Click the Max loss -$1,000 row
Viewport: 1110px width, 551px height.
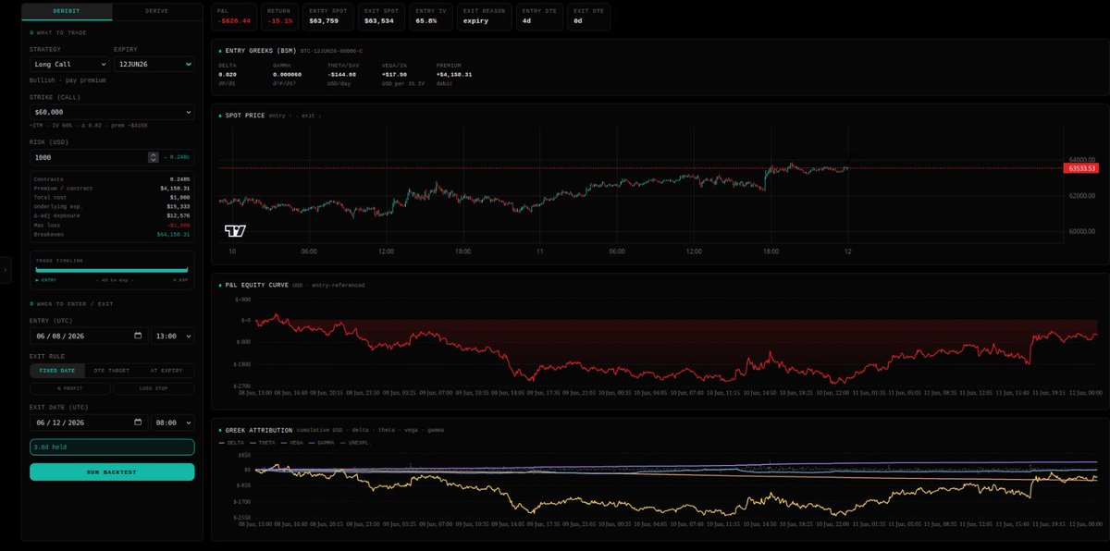112,225
